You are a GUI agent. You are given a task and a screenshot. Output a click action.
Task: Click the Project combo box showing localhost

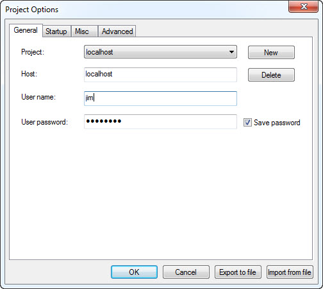(160, 52)
